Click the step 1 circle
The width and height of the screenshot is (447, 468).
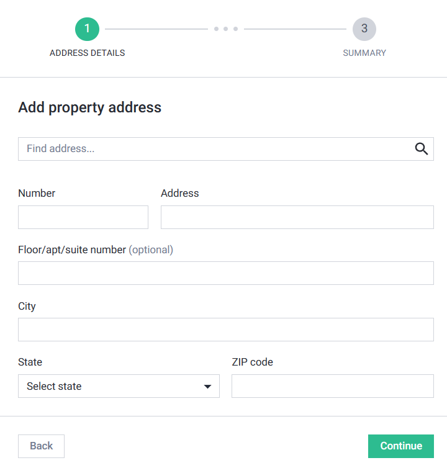87,29
